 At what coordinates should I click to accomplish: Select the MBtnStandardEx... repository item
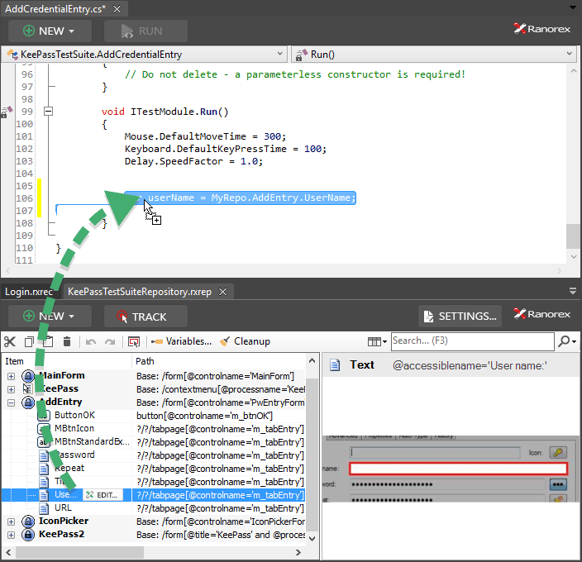[92, 441]
